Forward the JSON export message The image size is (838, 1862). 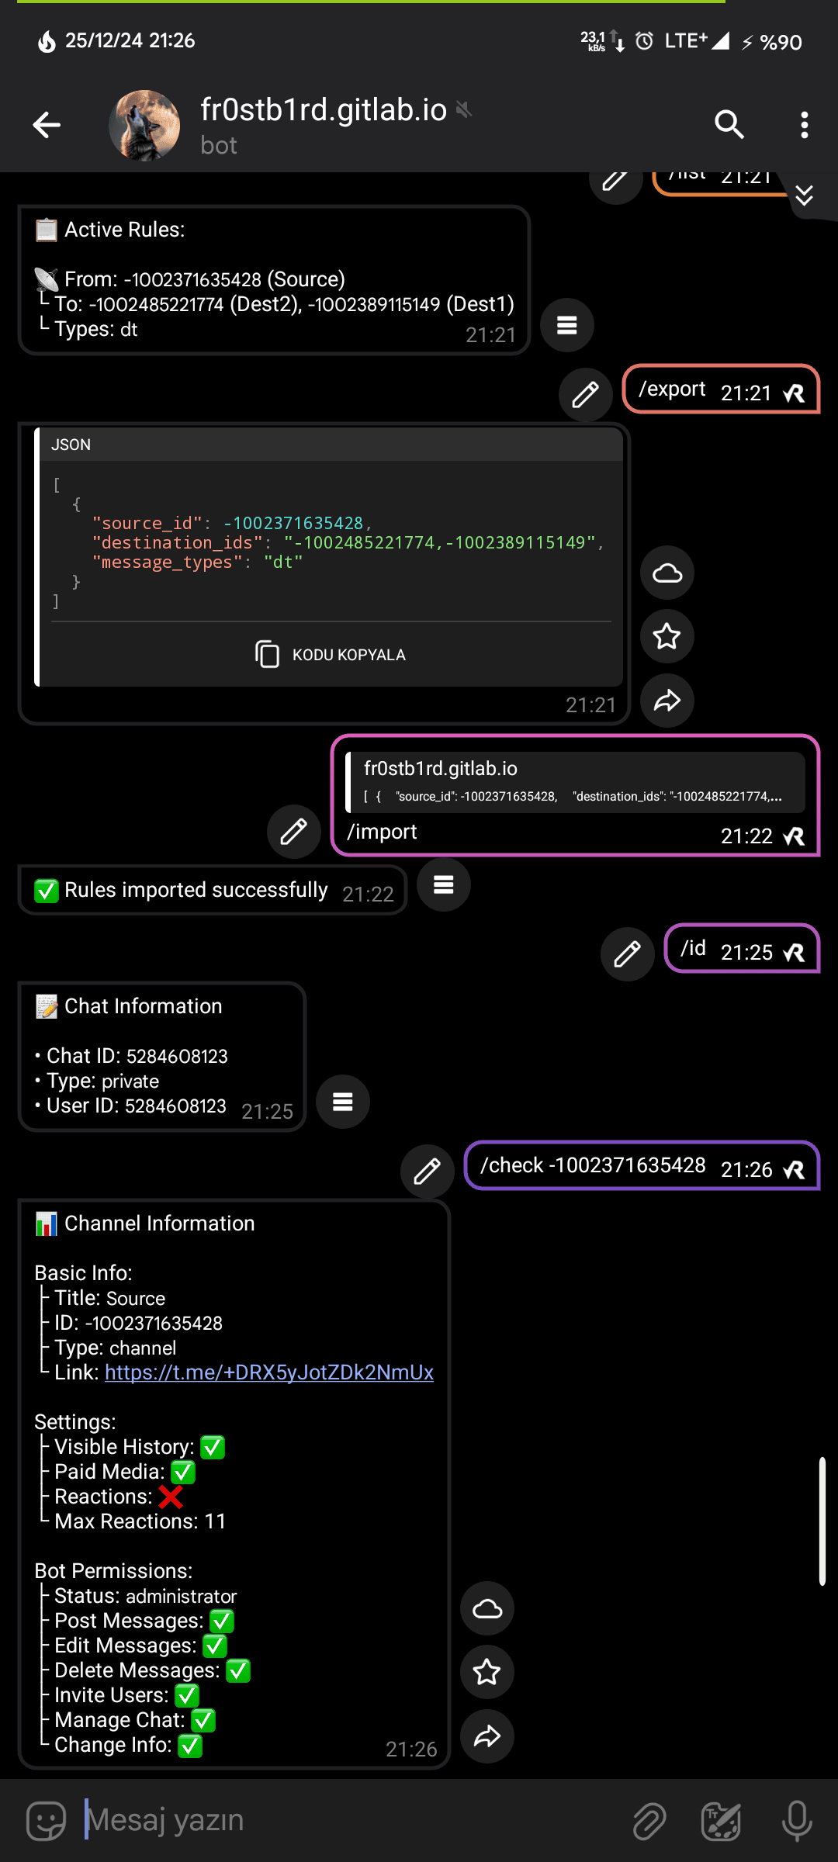click(667, 701)
